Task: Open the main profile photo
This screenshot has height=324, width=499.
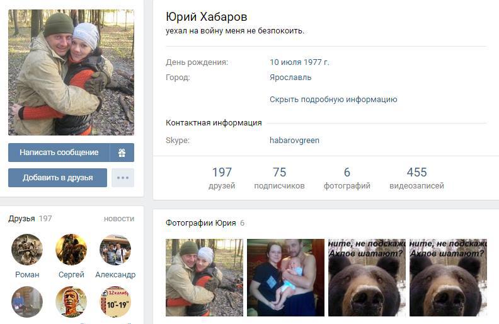Action: tap(71, 72)
